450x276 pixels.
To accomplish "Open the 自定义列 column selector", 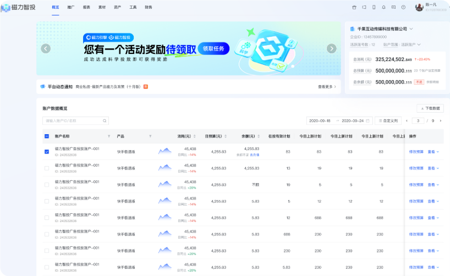I will [x=388, y=121].
